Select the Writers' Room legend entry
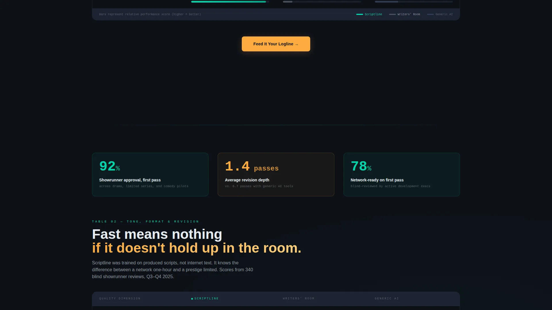 pos(405,14)
